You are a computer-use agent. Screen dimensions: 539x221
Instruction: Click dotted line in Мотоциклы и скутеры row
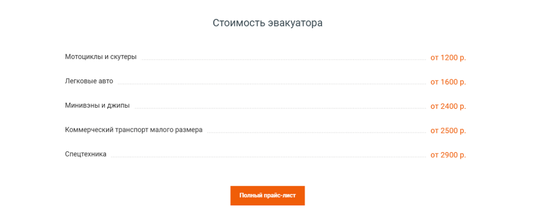(x=284, y=60)
